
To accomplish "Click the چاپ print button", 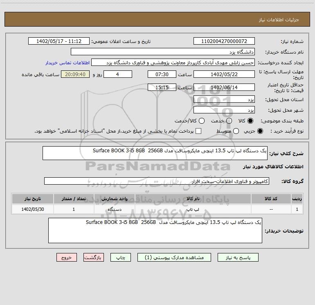I will tap(121, 258).
